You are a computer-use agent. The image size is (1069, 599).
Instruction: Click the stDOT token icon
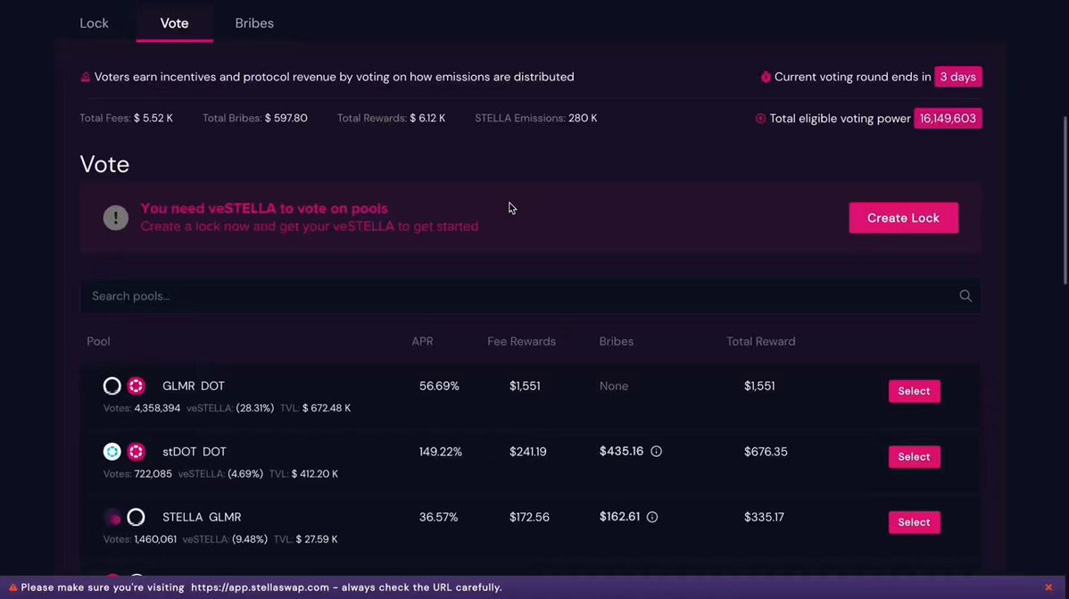point(112,452)
